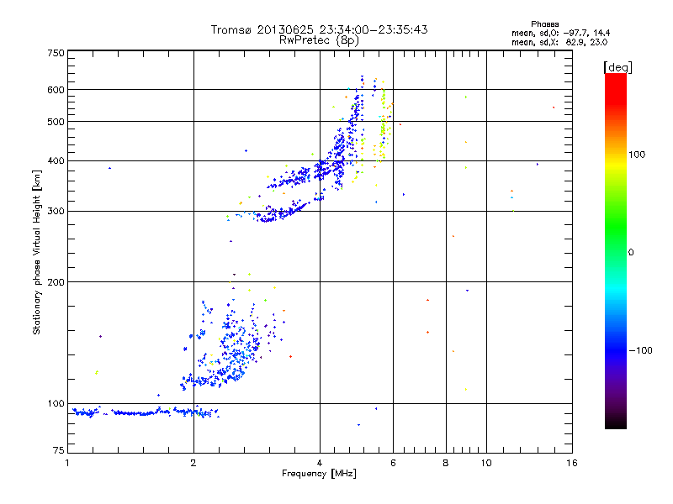Screen dimensions: 673x504
Task: Click the colorbar tick label '100'
Action: coord(637,155)
